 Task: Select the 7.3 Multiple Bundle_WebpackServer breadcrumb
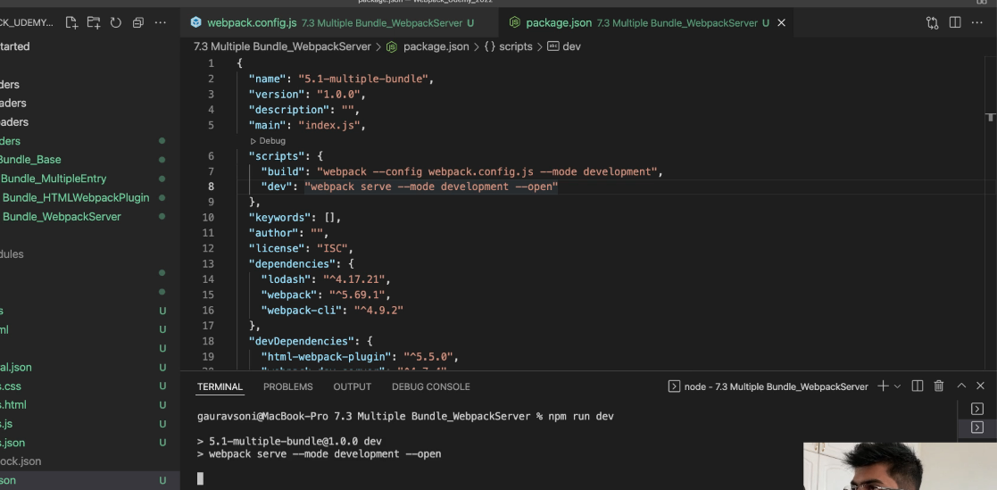[x=282, y=46]
